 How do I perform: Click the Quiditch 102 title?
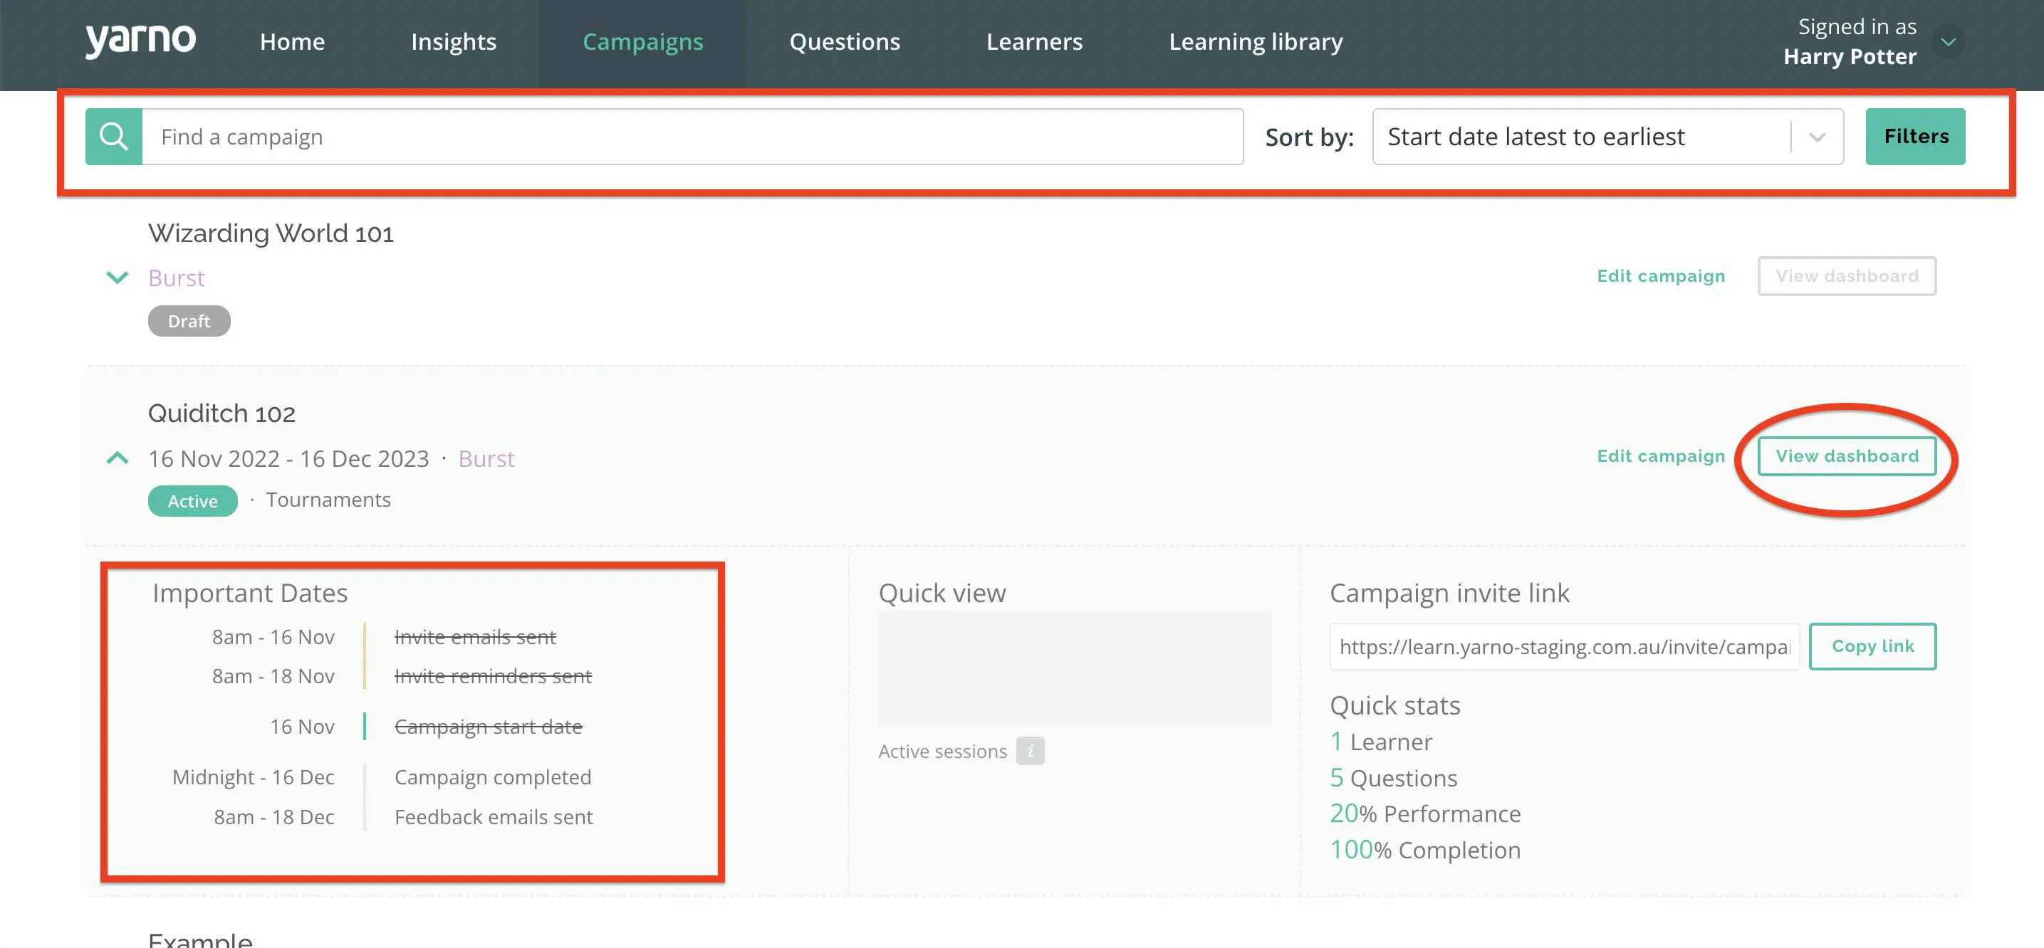(x=221, y=413)
